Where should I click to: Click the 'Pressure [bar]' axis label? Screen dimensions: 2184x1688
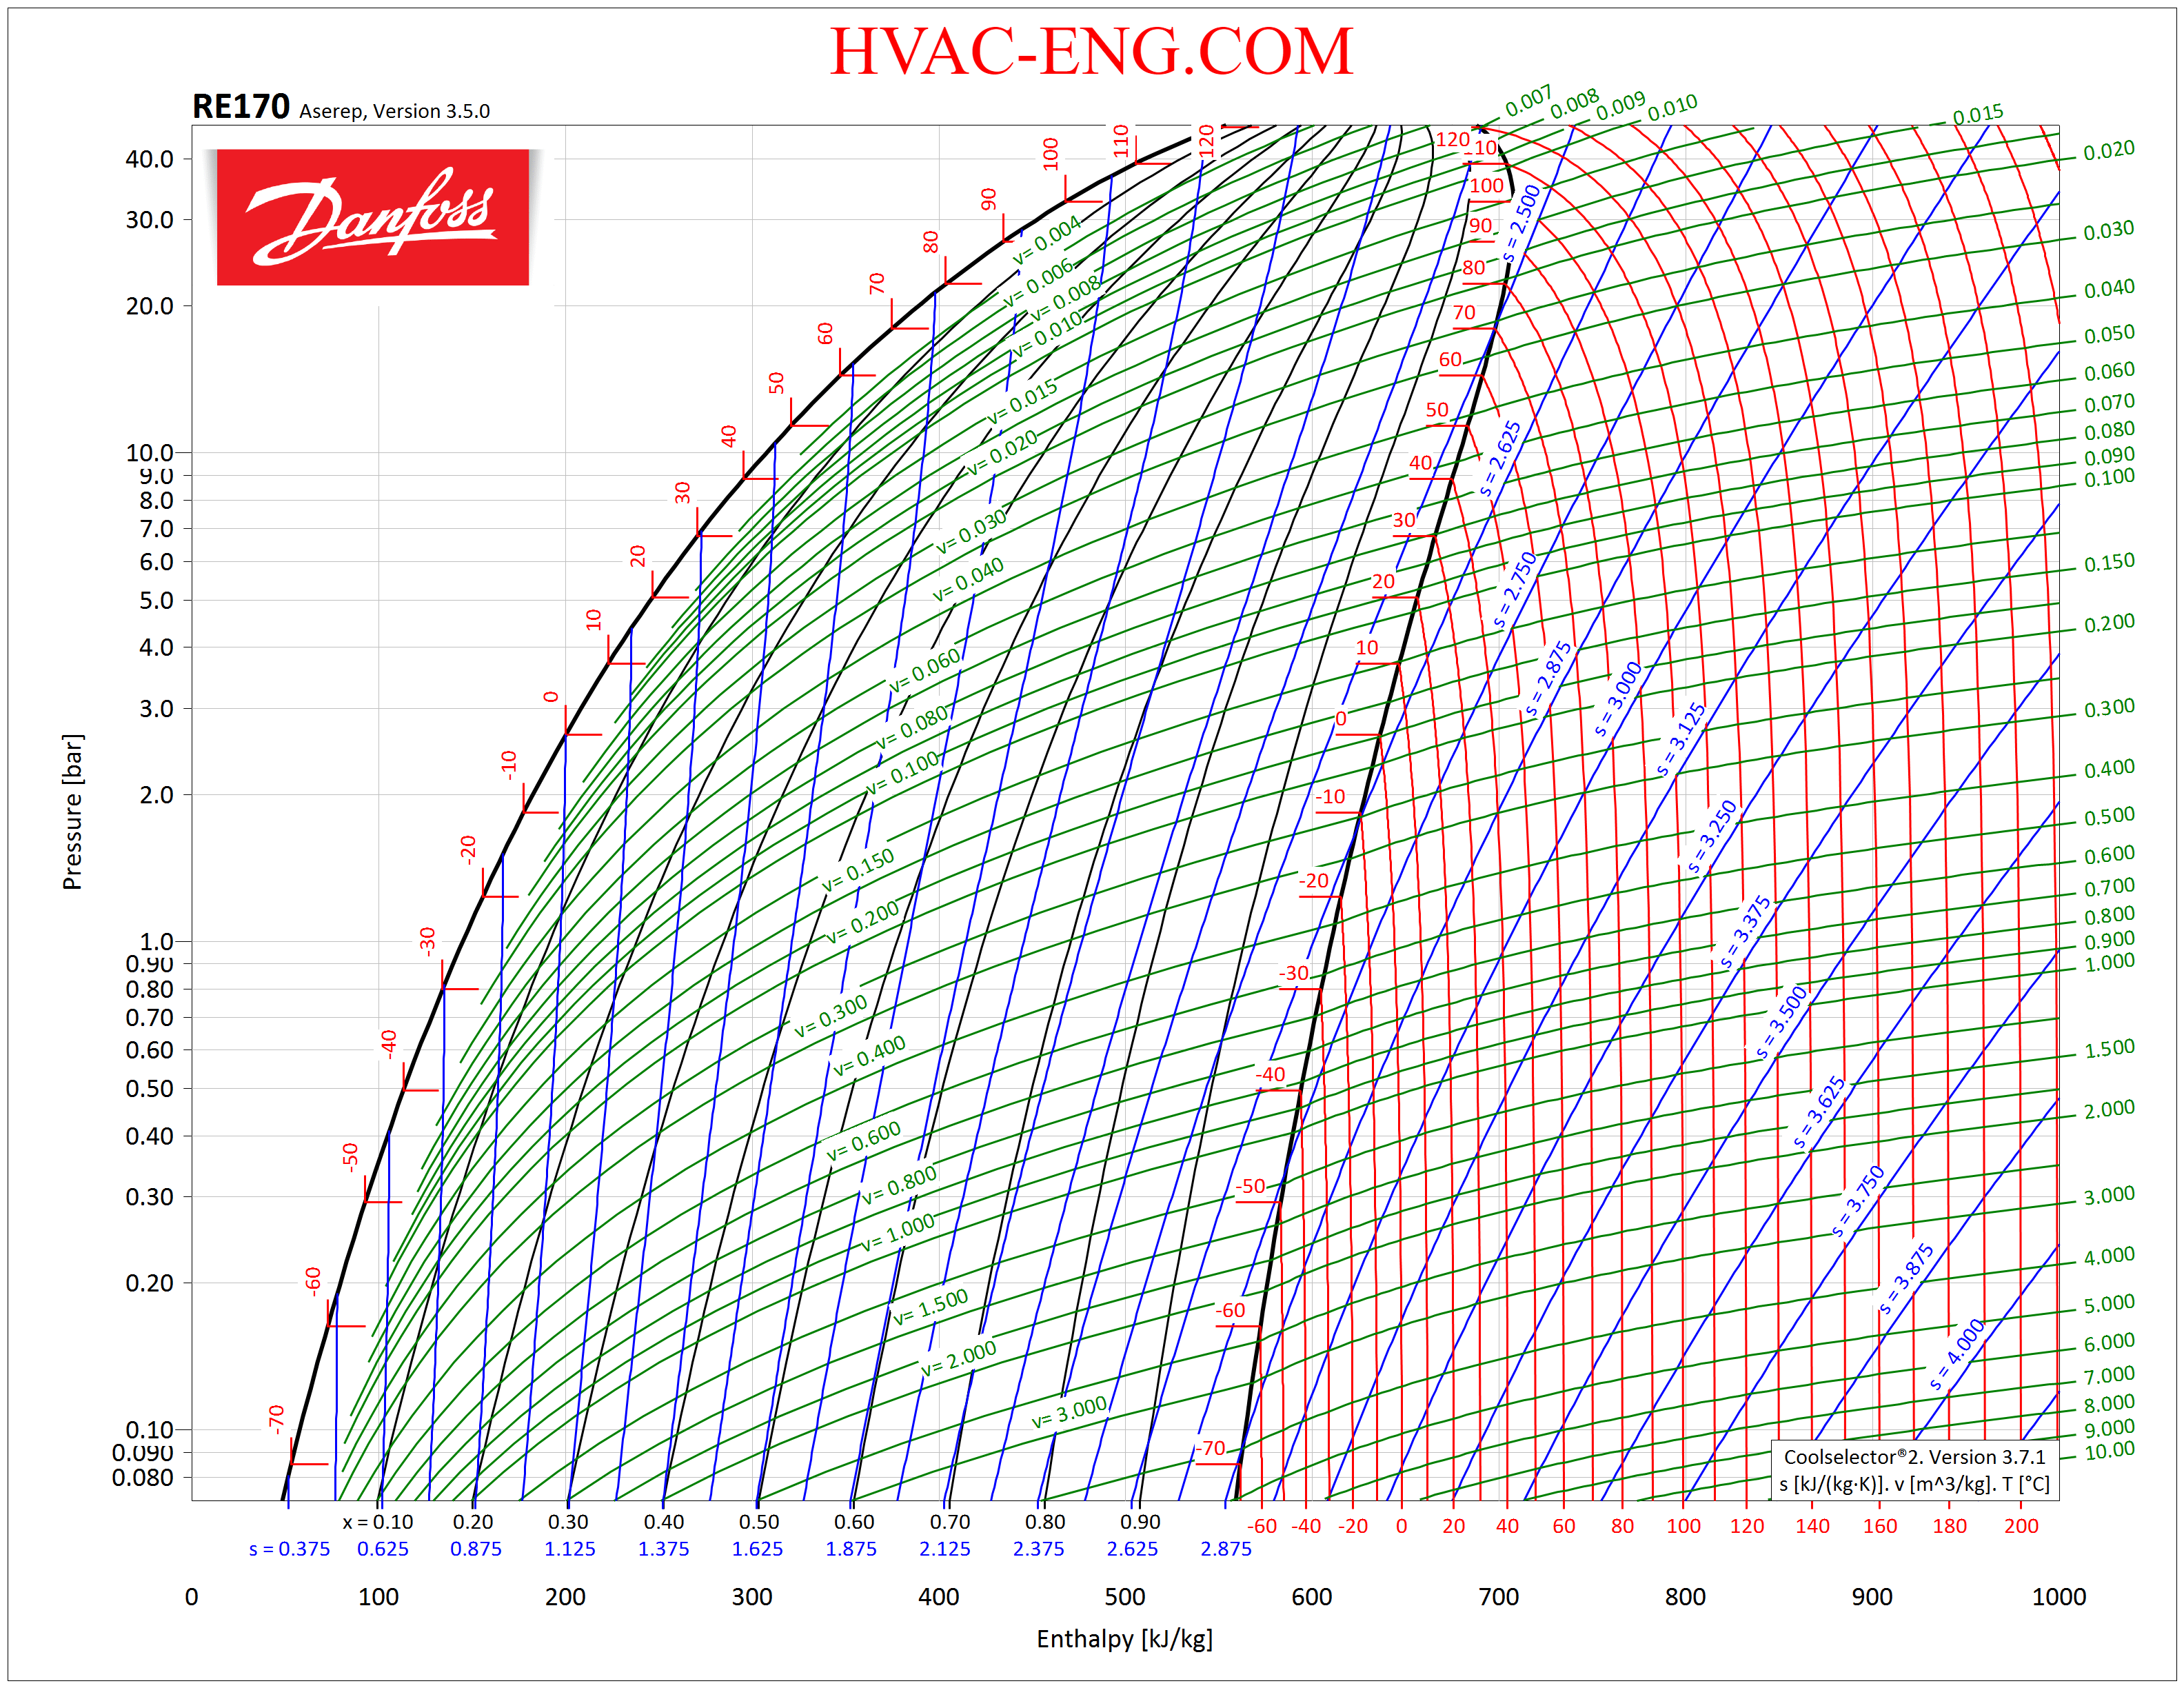tap(72, 812)
